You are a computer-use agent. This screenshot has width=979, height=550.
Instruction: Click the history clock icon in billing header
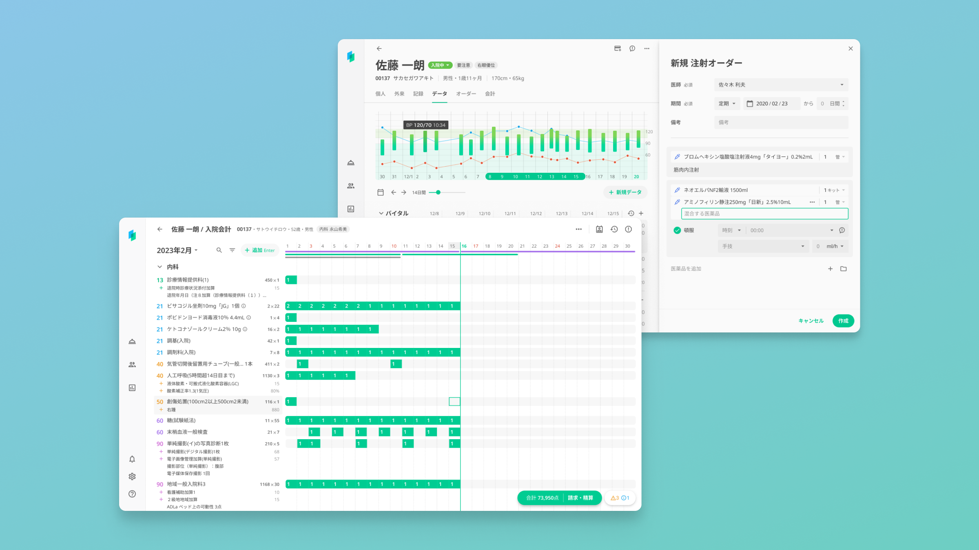(614, 229)
